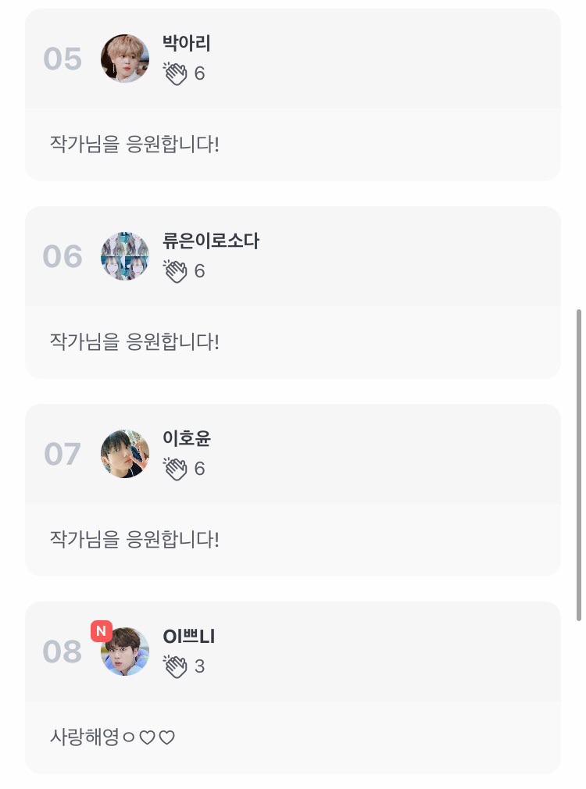Open username link 이호윤
Screen dimensions: 586x789
tap(187, 439)
